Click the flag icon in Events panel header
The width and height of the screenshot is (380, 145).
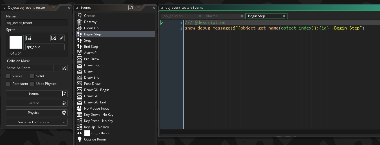[x=131, y=8]
